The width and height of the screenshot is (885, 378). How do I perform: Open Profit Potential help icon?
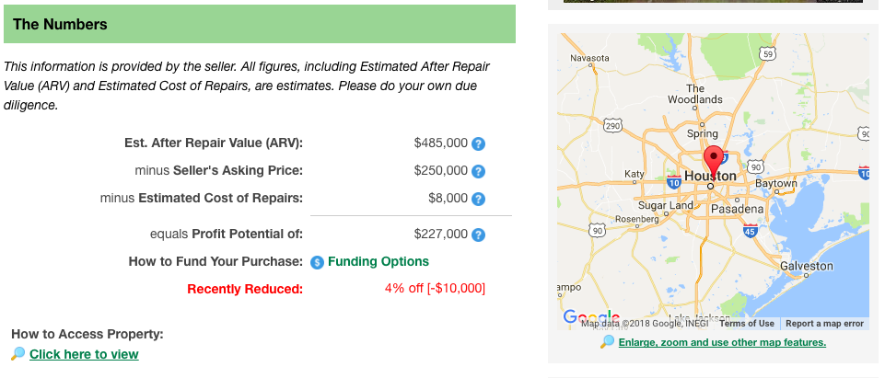tap(478, 235)
